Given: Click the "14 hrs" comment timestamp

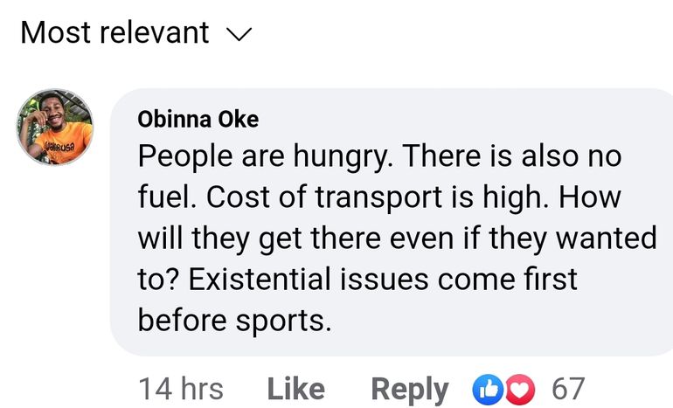Looking at the screenshot, I should coord(181,389).
